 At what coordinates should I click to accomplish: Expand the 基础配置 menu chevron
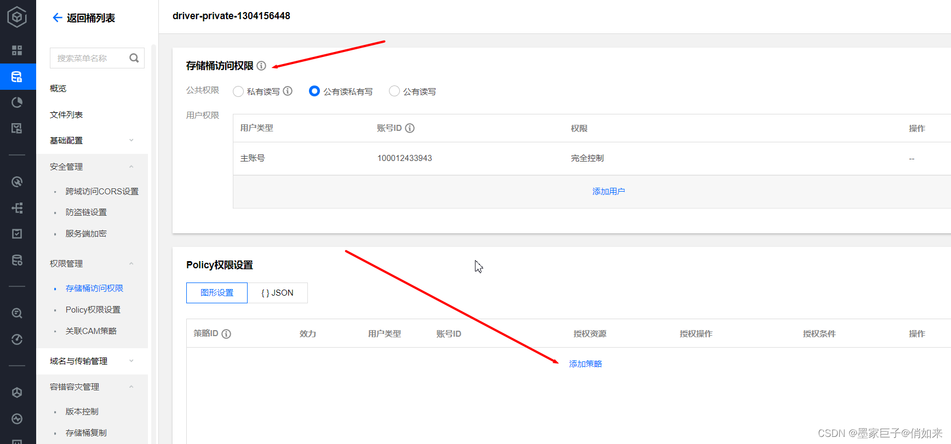pos(131,140)
